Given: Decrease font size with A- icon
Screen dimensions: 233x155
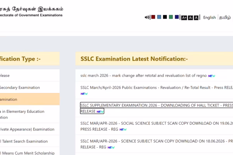Looking at the screenshot, I should coord(191,18).
